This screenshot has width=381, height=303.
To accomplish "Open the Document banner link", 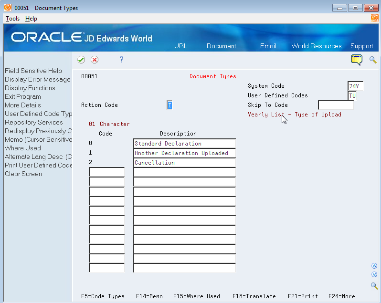I will (x=221, y=46).
